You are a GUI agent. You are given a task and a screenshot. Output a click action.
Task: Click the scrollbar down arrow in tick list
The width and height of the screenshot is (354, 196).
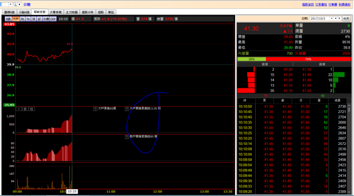tap(349, 192)
